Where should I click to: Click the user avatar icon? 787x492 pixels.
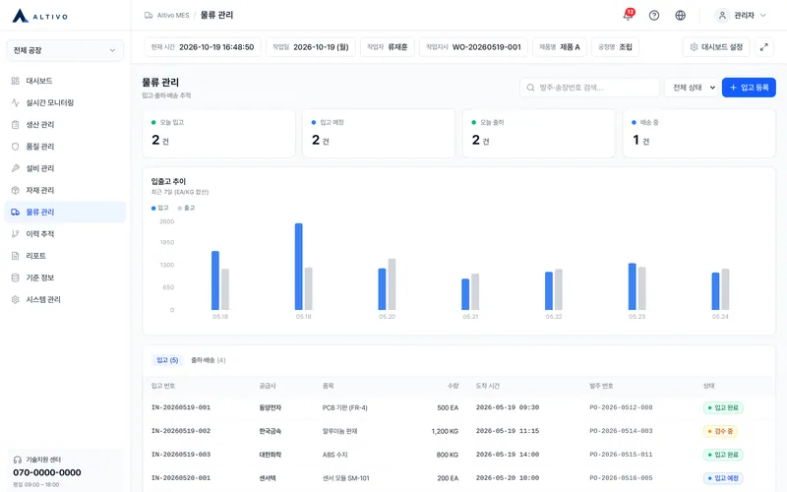click(x=722, y=16)
